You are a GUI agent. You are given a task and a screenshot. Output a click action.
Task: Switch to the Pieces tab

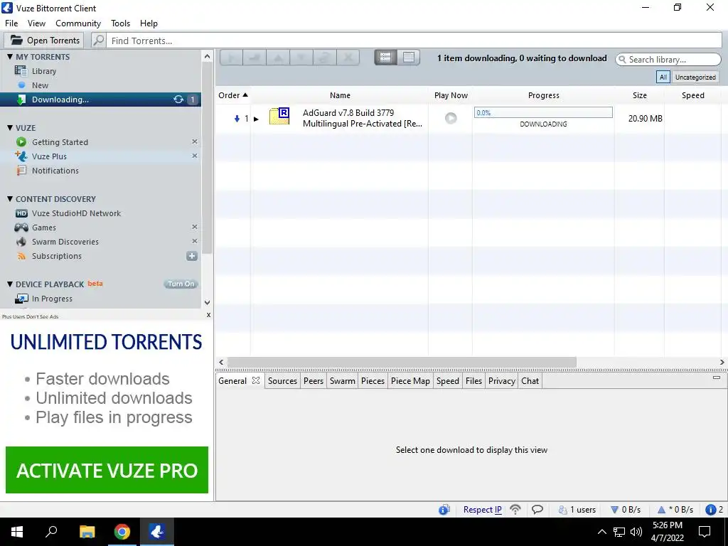point(373,381)
